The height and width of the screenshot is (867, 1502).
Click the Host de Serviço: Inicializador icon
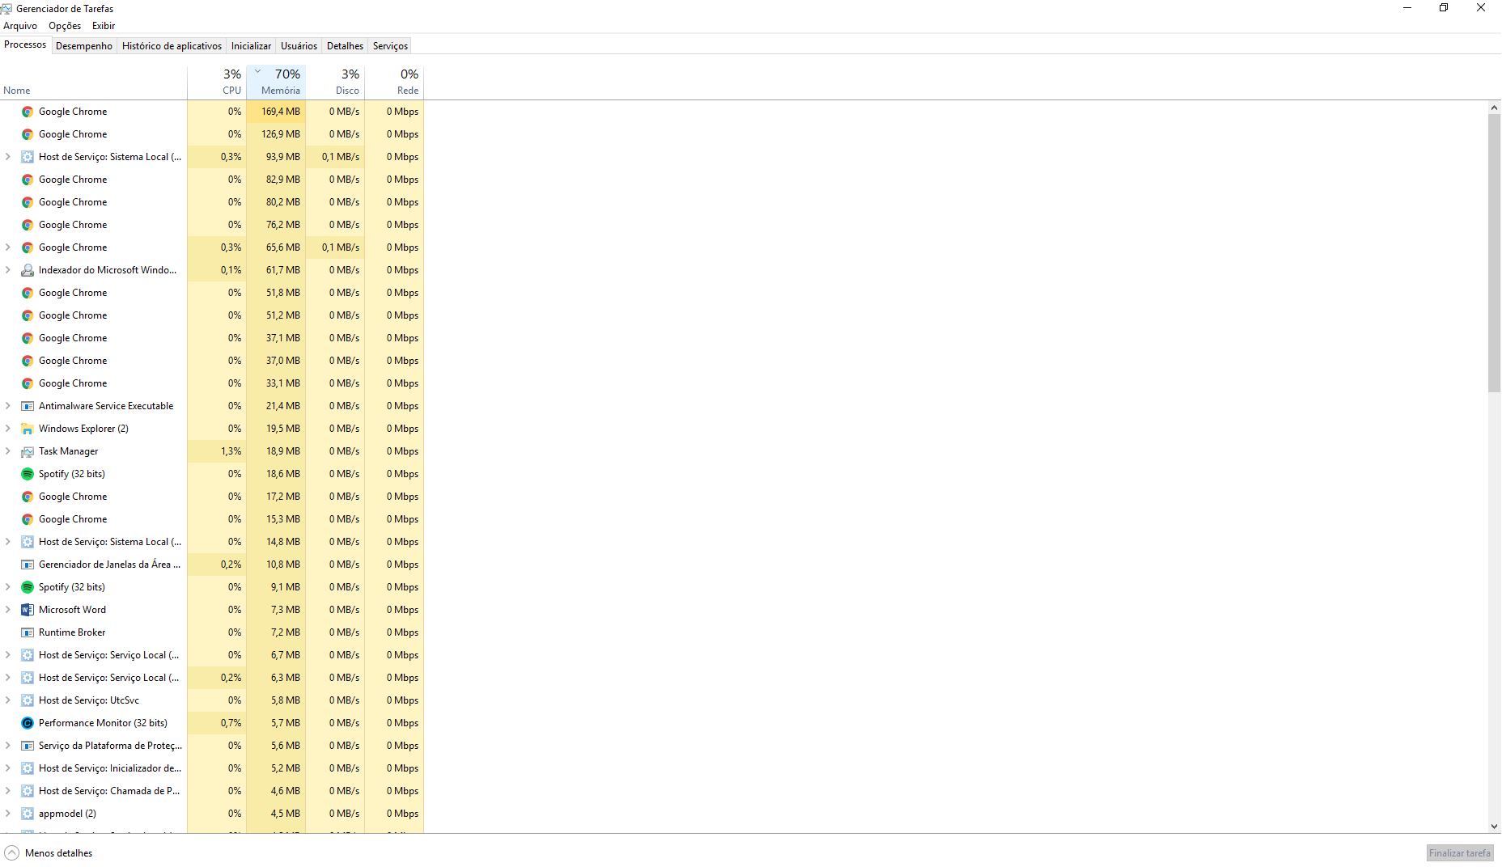[x=28, y=768]
